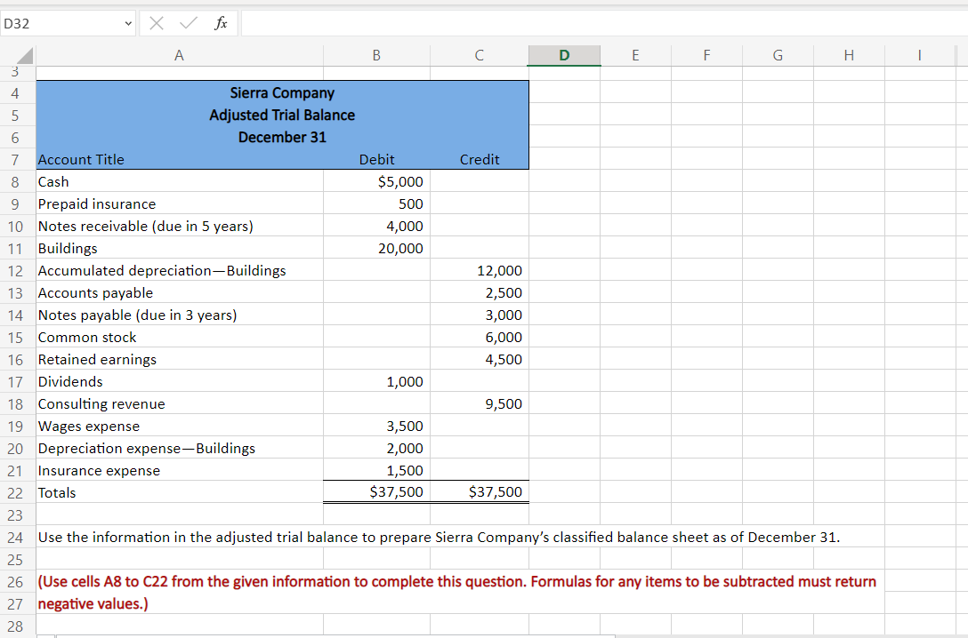Viewport: 968px width, 638px height.
Task: Click the Sierra Company title cell
Action: (x=282, y=93)
